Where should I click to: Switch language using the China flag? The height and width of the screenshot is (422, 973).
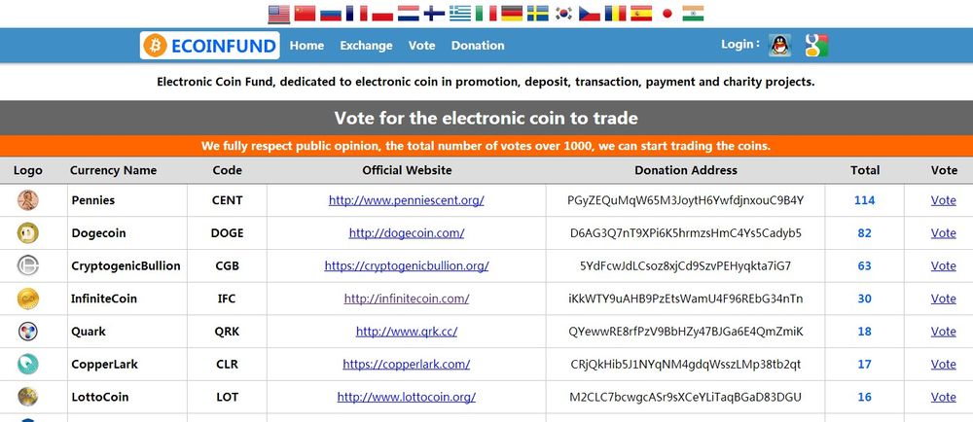tap(305, 14)
